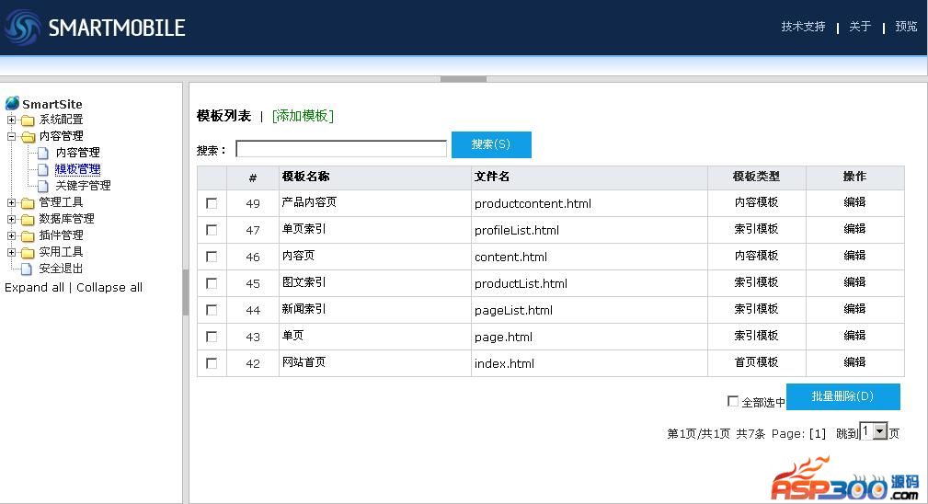Click the 数据库管理 folder icon

tap(28, 220)
